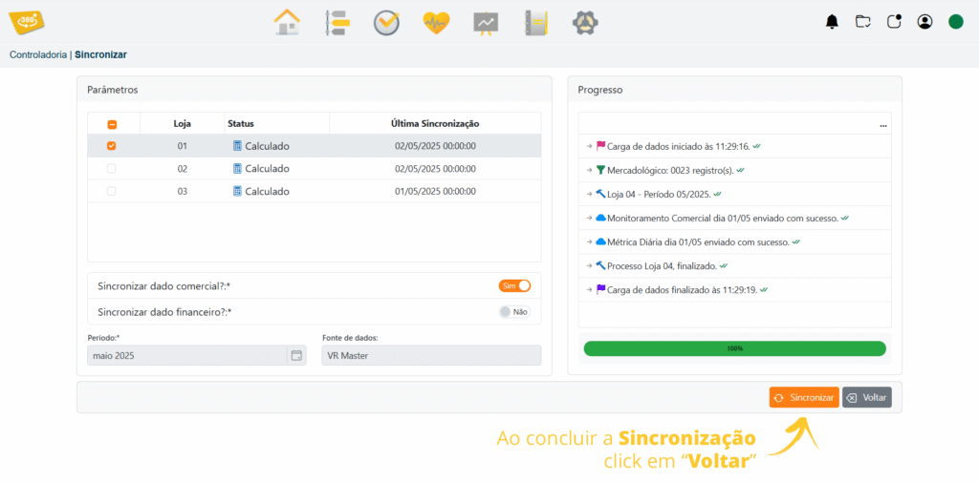
Task: Check the Loja 02 checkbox
Action: [111, 168]
